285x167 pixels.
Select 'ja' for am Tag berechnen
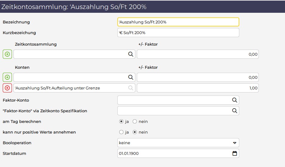pyautogui.click(x=121, y=121)
